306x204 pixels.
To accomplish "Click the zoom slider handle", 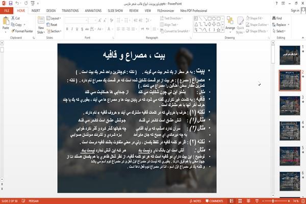I will pyautogui.click(x=273, y=201).
